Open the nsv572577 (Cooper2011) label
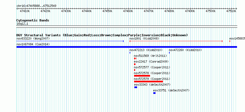 pyautogui.click(x=152, y=67)
